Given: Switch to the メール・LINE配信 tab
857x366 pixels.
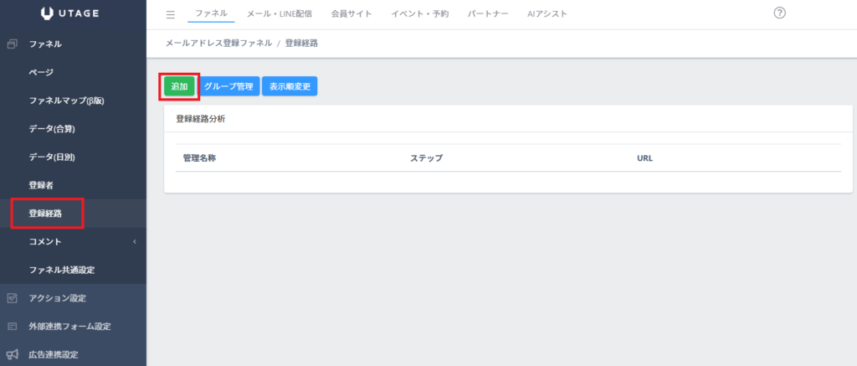Looking at the screenshot, I should click(280, 14).
